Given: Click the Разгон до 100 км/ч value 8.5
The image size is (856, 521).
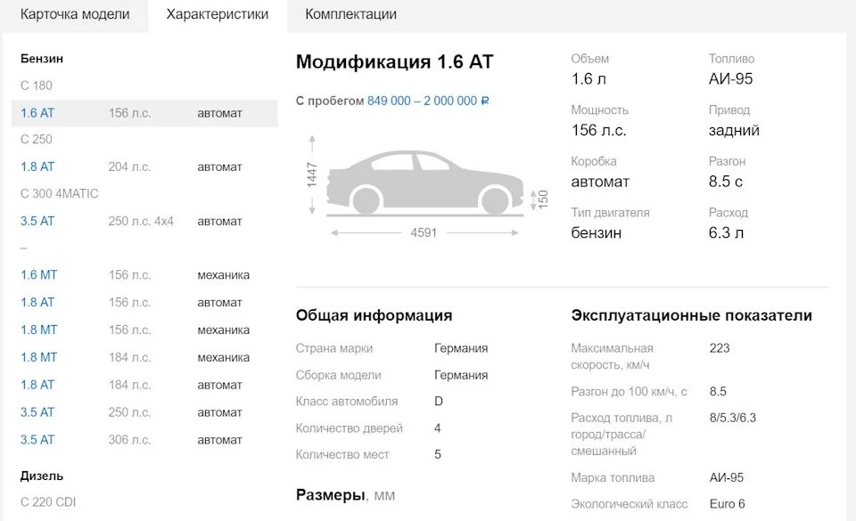Looking at the screenshot, I should (x=718, y=391).
